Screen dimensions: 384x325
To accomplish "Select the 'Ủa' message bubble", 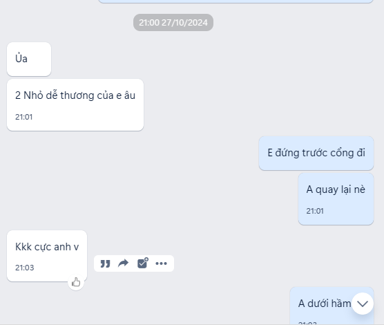I will [x=29, y=59].
